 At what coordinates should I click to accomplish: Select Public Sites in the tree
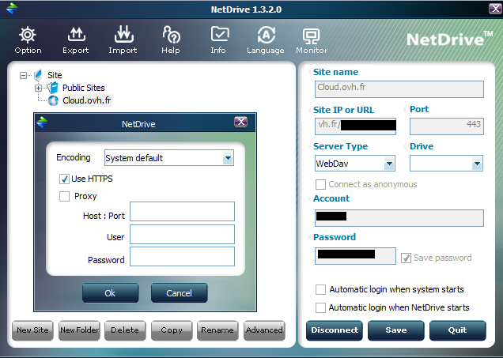pos(83,88)
